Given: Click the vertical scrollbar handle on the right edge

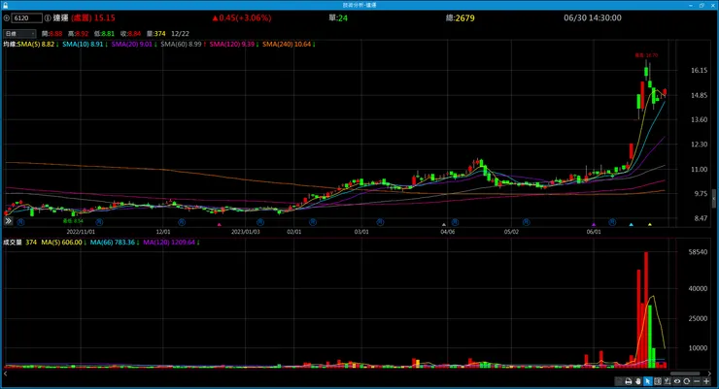Looking at the screenshot, I should click(x=714, y=199).
